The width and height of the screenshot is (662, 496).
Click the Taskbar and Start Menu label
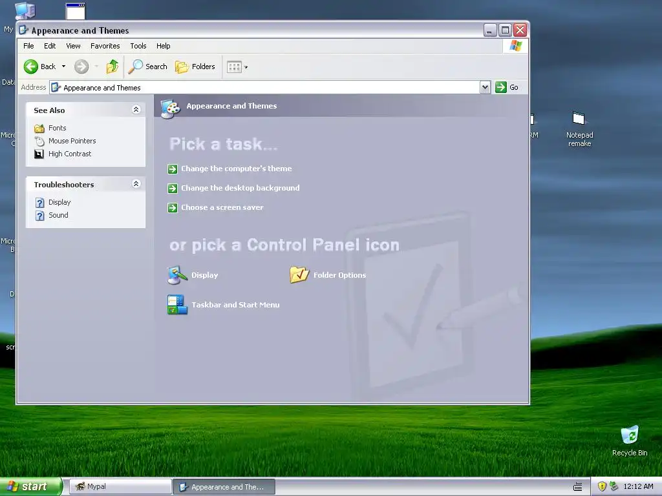tap(235, 305)
